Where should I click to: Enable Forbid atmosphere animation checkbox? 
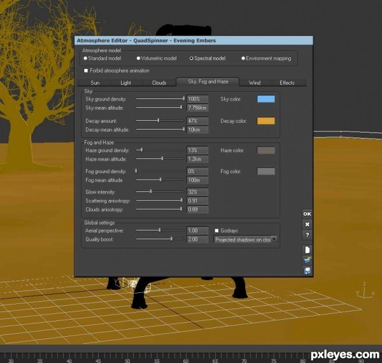pyautogui.click(x=86, y=71)
